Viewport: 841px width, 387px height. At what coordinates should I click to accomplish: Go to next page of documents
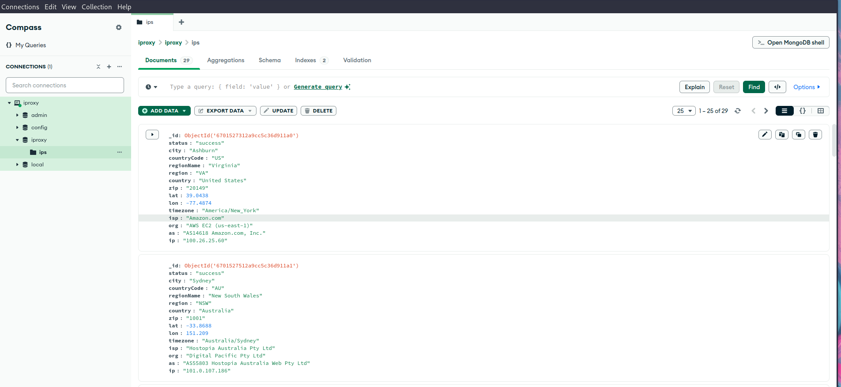point(766,111)
